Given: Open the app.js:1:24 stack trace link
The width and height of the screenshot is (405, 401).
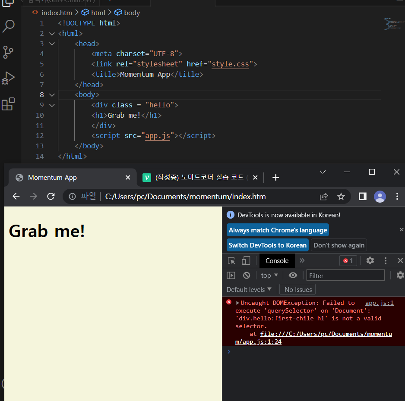Looking at the screenshot, I should pyautogui.click(x=313, y=338).
